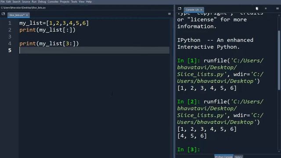The width and height of the screenshot is (281, 158).
Task: Select the Console 1/A tab
Action: point(192,10)
